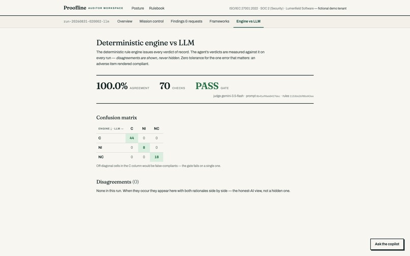410x256 pixels.
Task: Click the NC column header in the matrix
Action: click(x=156, y=129)
